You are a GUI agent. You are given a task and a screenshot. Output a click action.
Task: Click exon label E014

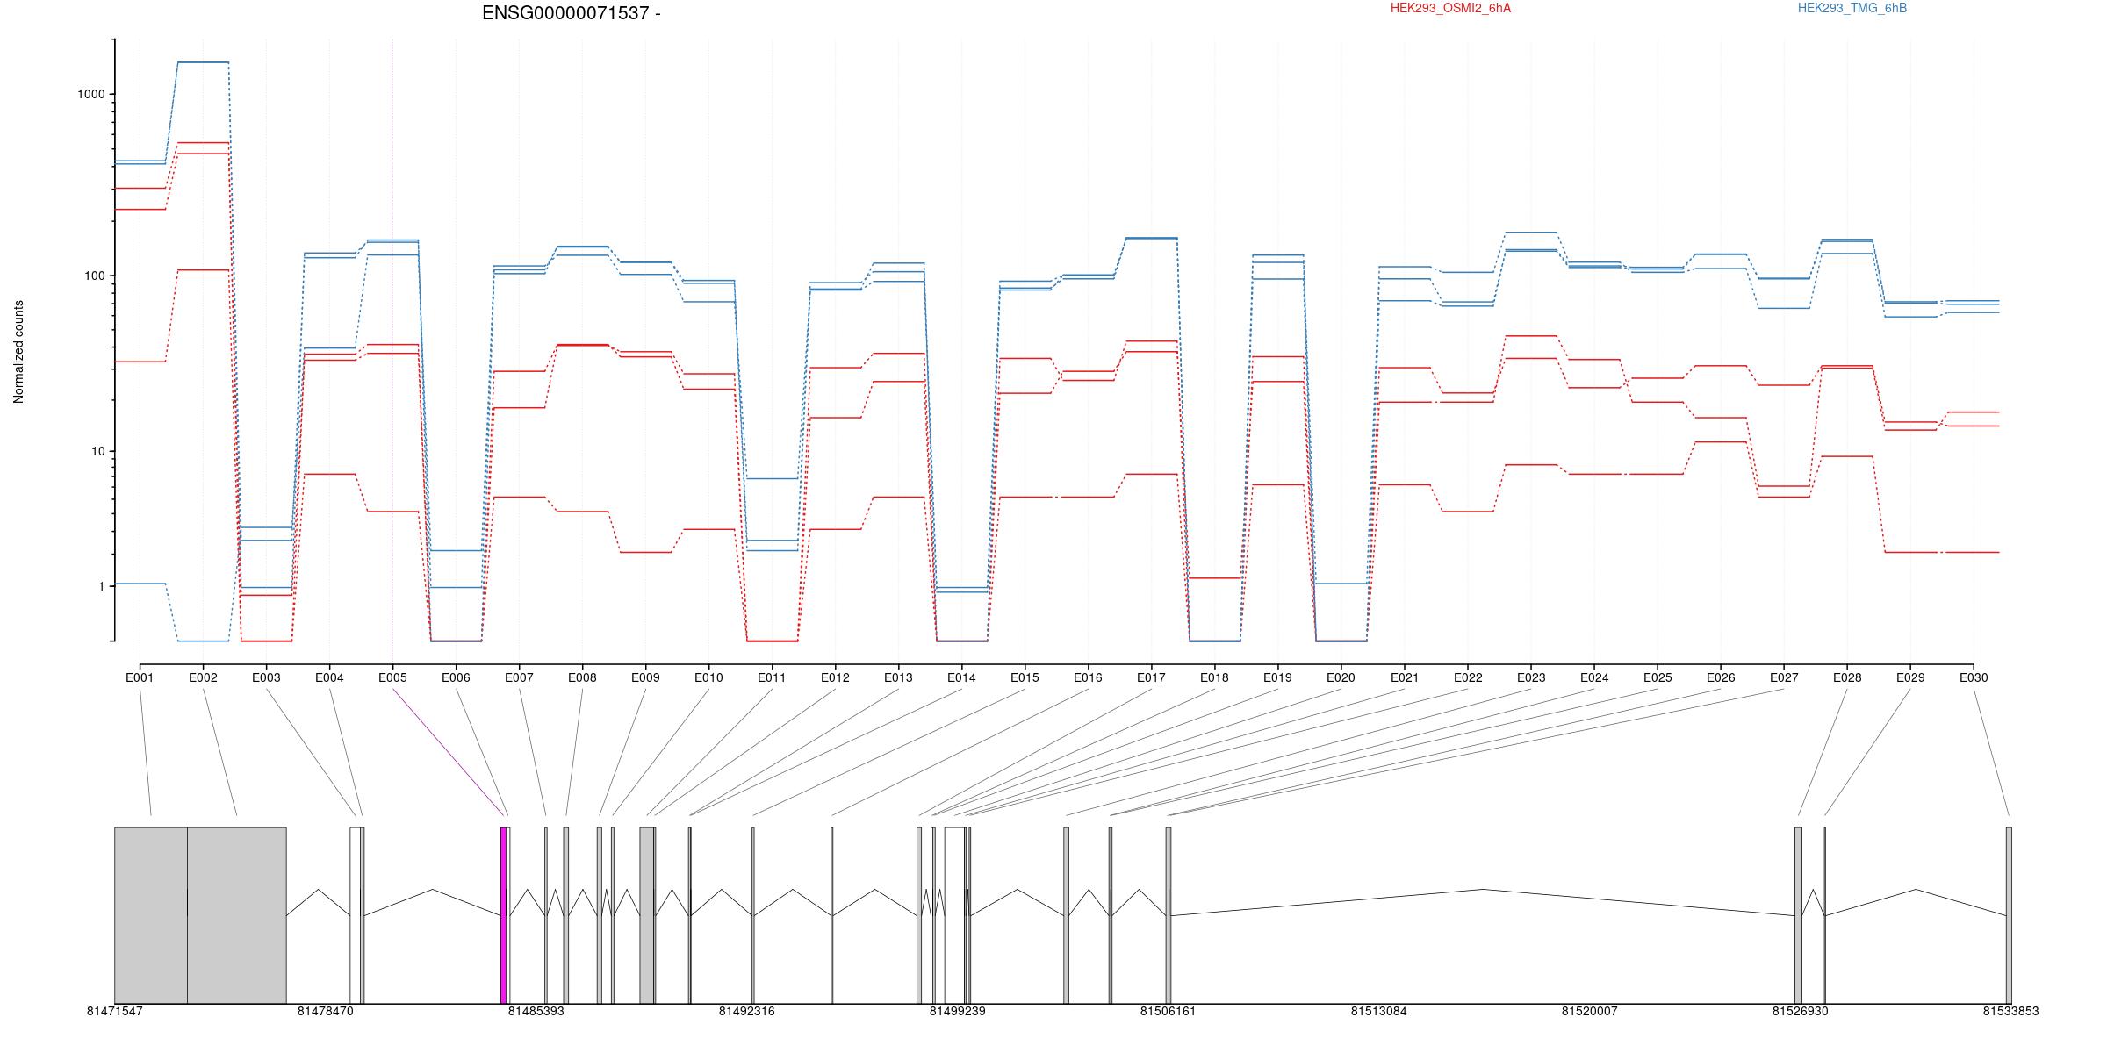961,677
